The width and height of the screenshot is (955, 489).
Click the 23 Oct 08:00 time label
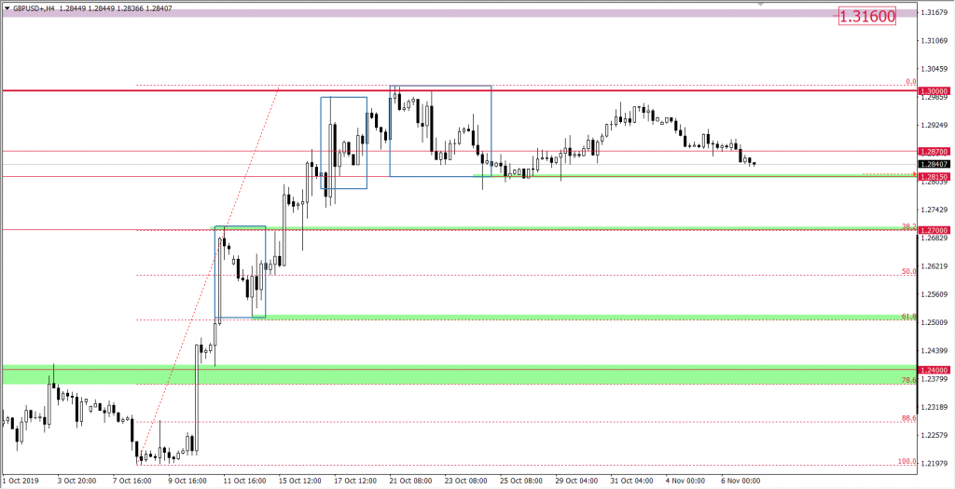[466, 481]
